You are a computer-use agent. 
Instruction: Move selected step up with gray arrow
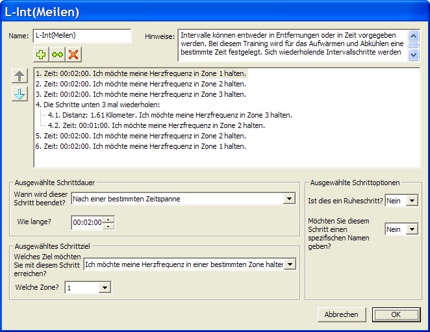click(19, 76)
